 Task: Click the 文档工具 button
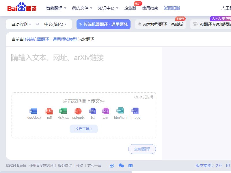click(x=84, y=129)
